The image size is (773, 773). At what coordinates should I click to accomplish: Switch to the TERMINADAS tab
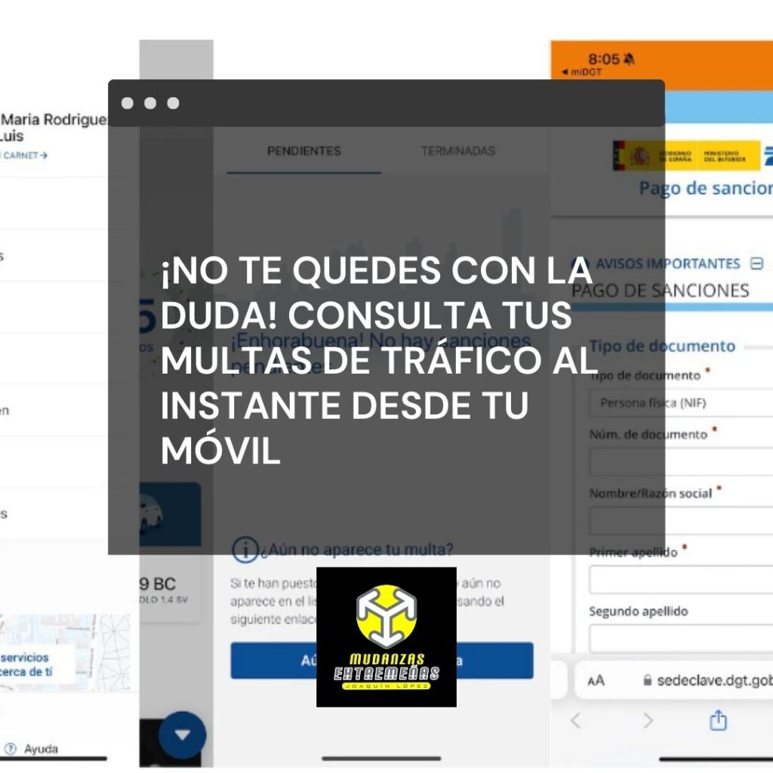tap(458, 151)
